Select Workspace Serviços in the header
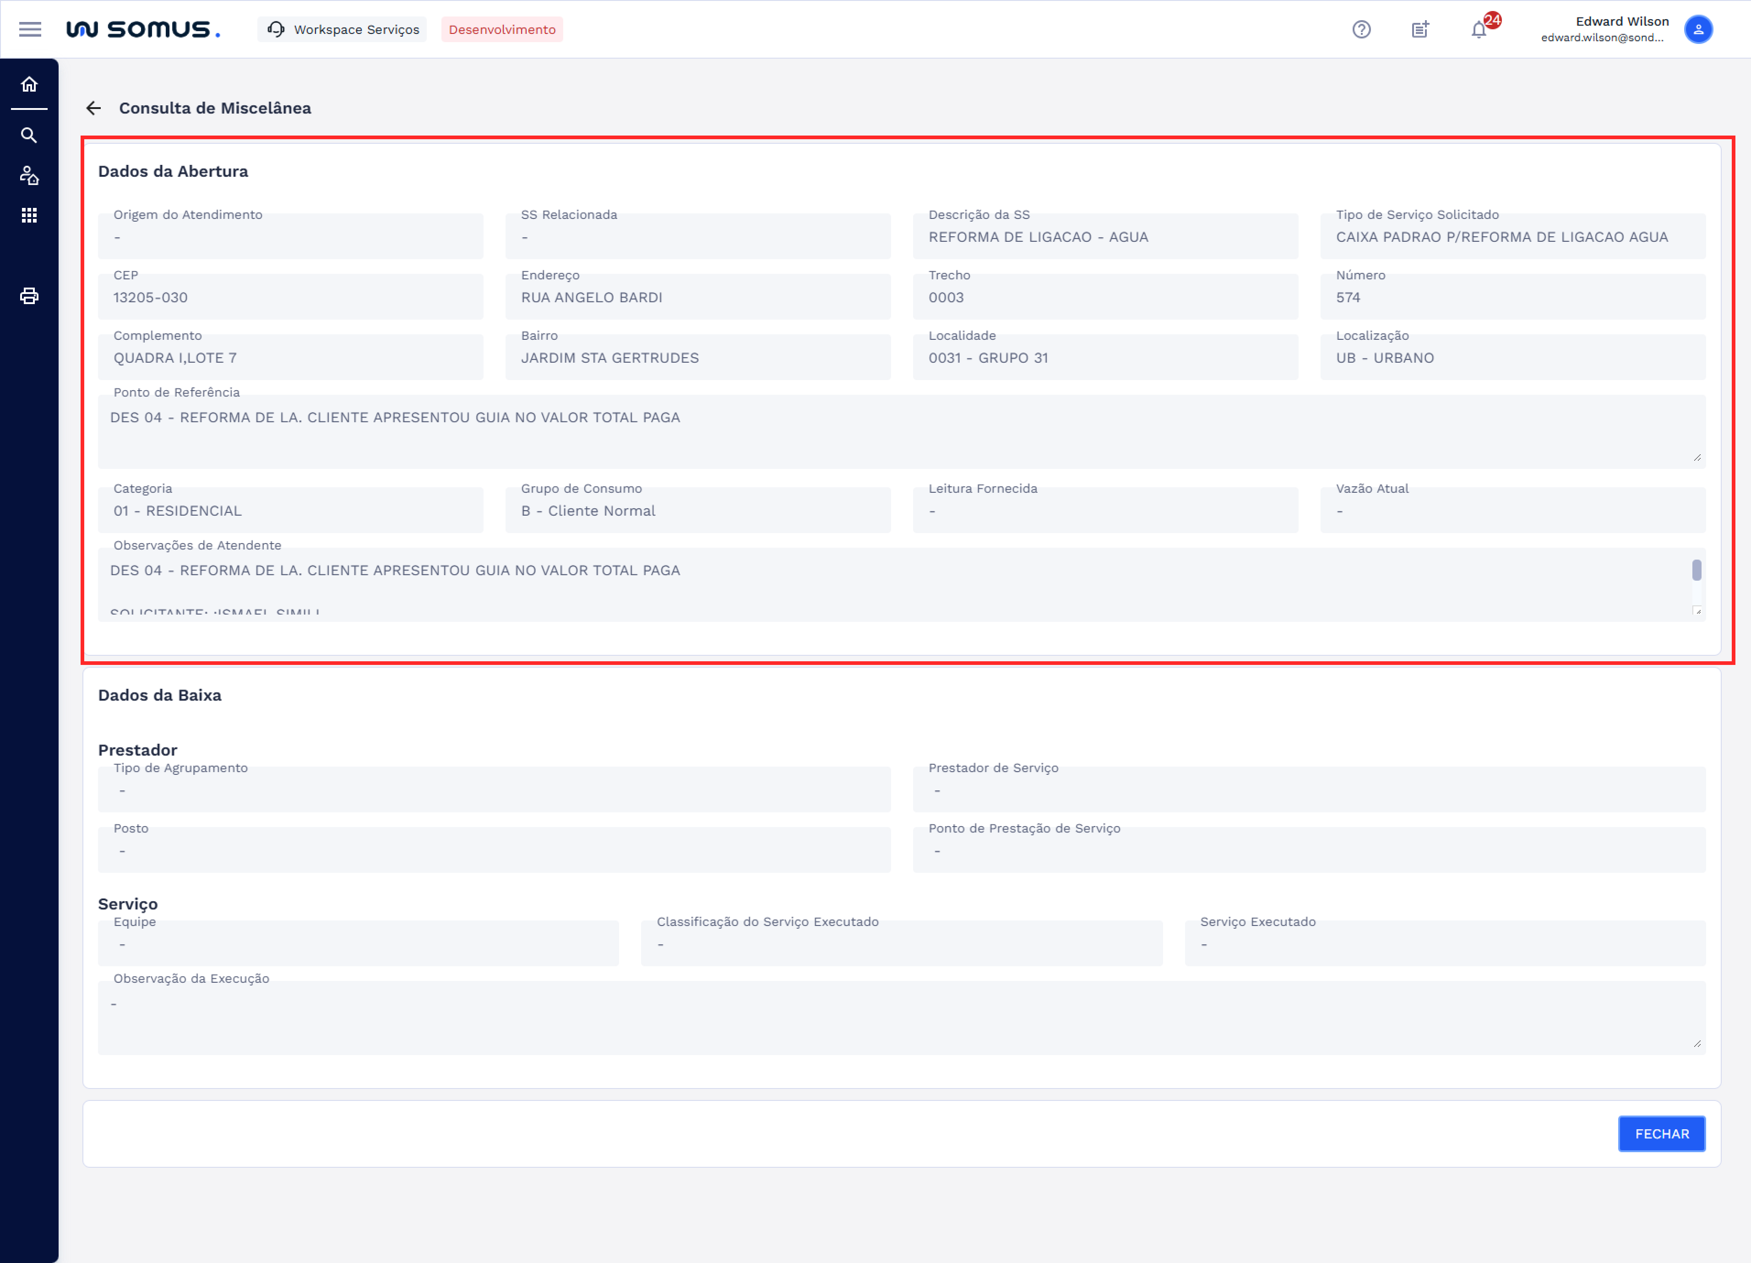1751x1263 pixels. 343,29
